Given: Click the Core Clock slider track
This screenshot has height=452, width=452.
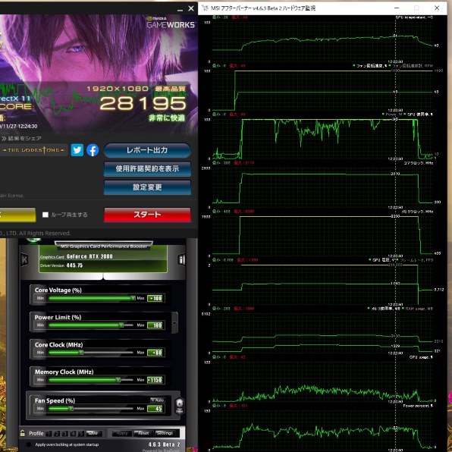Looking at the screenshot, I should click(x=91, y=353).
